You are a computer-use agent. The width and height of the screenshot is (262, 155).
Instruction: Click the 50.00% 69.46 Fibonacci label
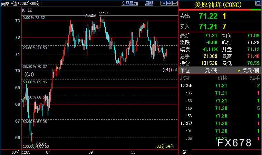[35, 82]
